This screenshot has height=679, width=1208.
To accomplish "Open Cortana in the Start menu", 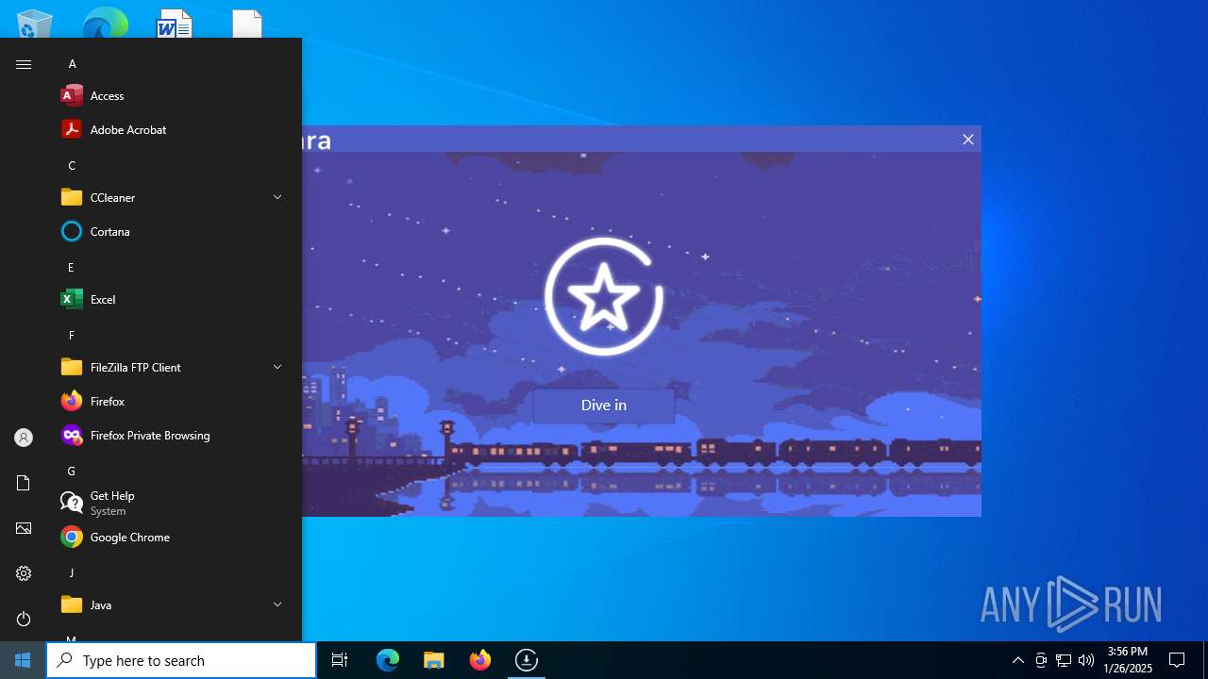I will (x=174, y=231).
